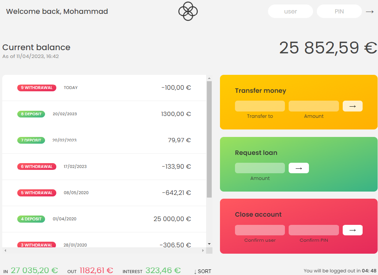378x275 pixels.
Task: Click the horizontal scrollbar left arrow
Action: point(5,250)
